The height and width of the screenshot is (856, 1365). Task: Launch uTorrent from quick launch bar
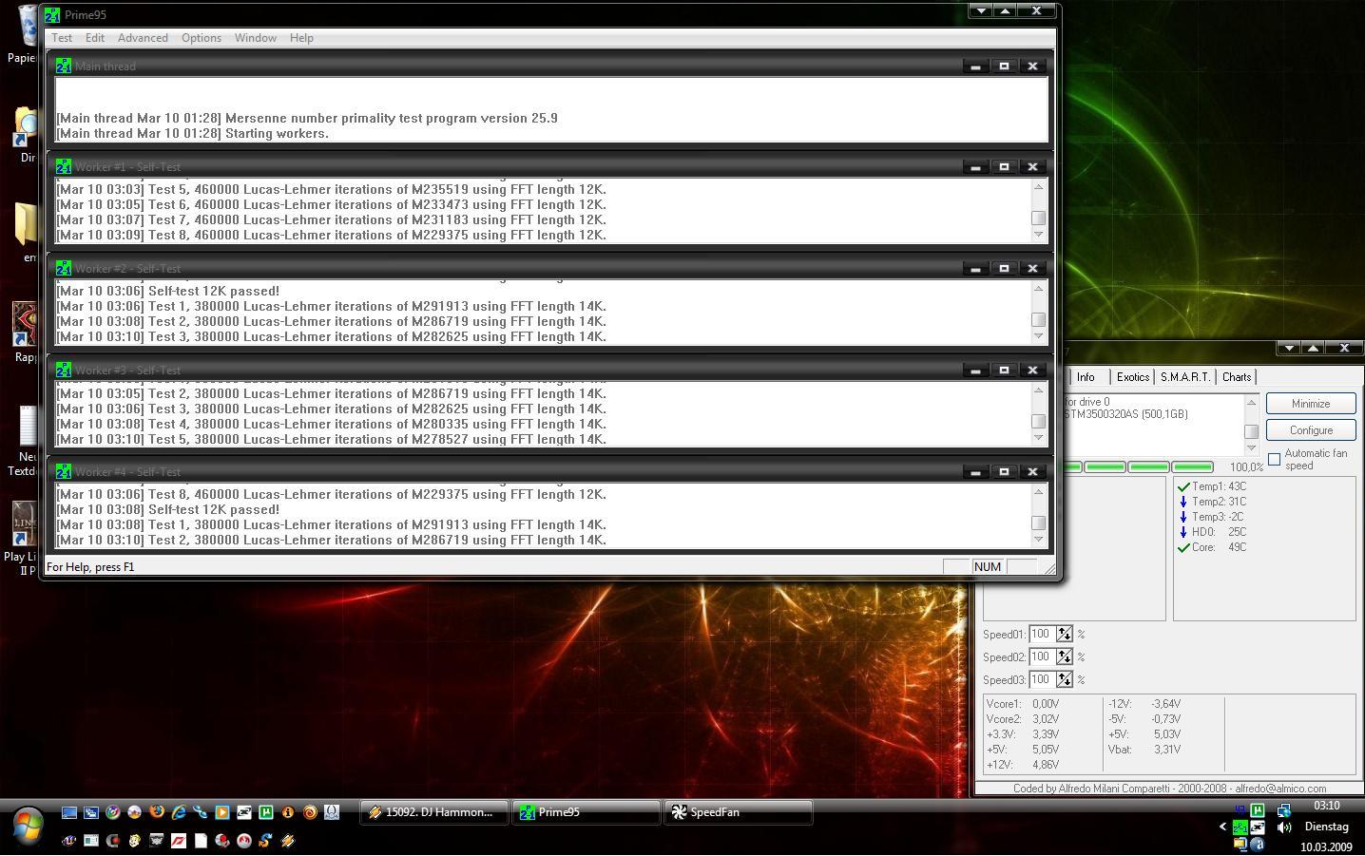(x=266, y=812)
